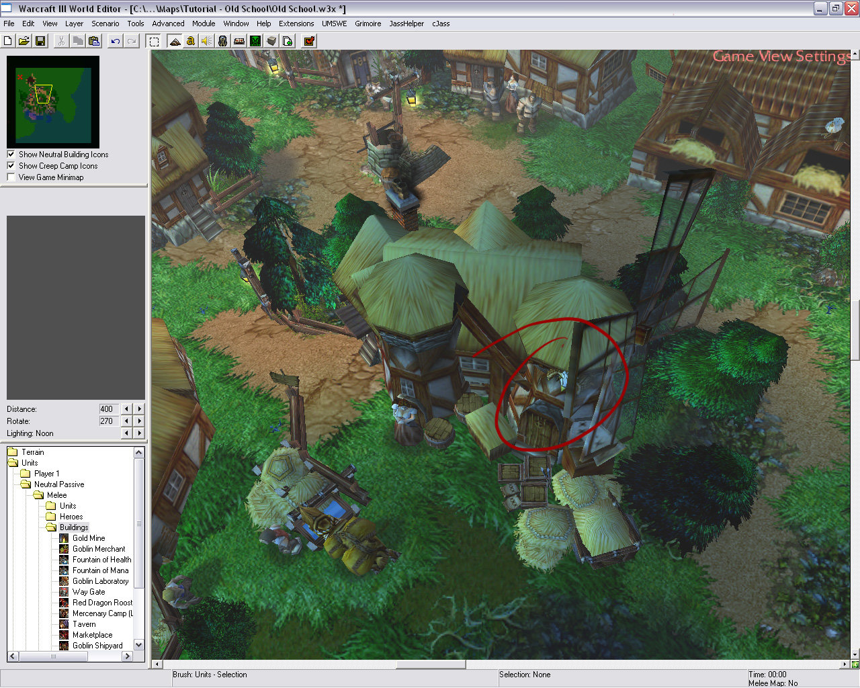Click the map viewport horizontal scrollbar thumb
860x688 pixels.
(x=431, y=664)
